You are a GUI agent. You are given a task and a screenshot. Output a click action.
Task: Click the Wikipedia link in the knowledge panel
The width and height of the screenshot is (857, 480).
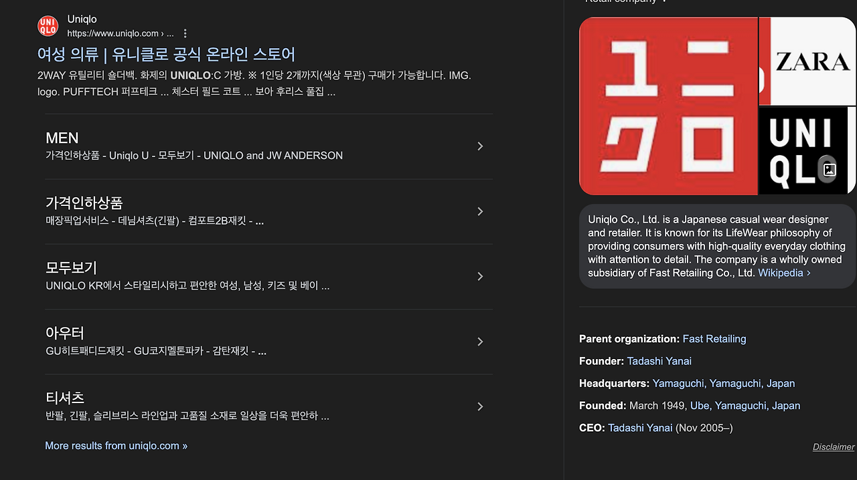coord(782,272)
